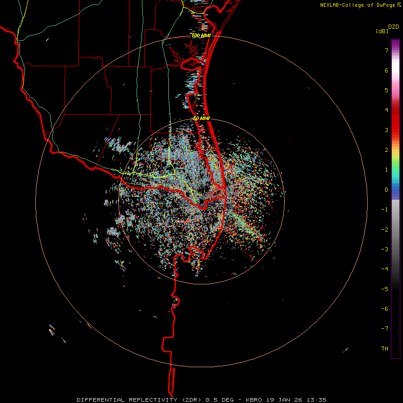Viewport: 403px width, 403px height.
Task: Click the -2 value on color scale
Action: point(385,230)
